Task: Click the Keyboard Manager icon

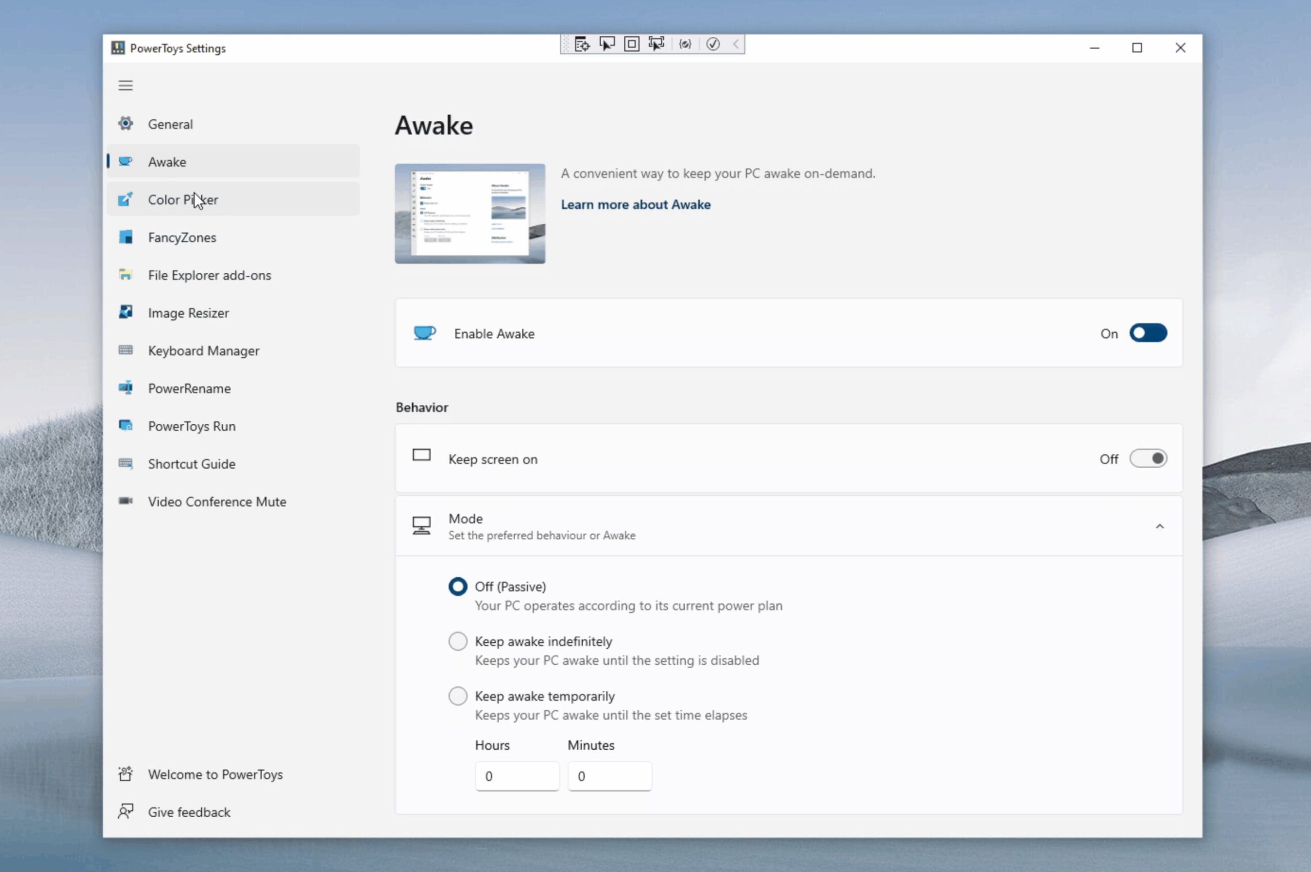Action: [x=126, y=350]
